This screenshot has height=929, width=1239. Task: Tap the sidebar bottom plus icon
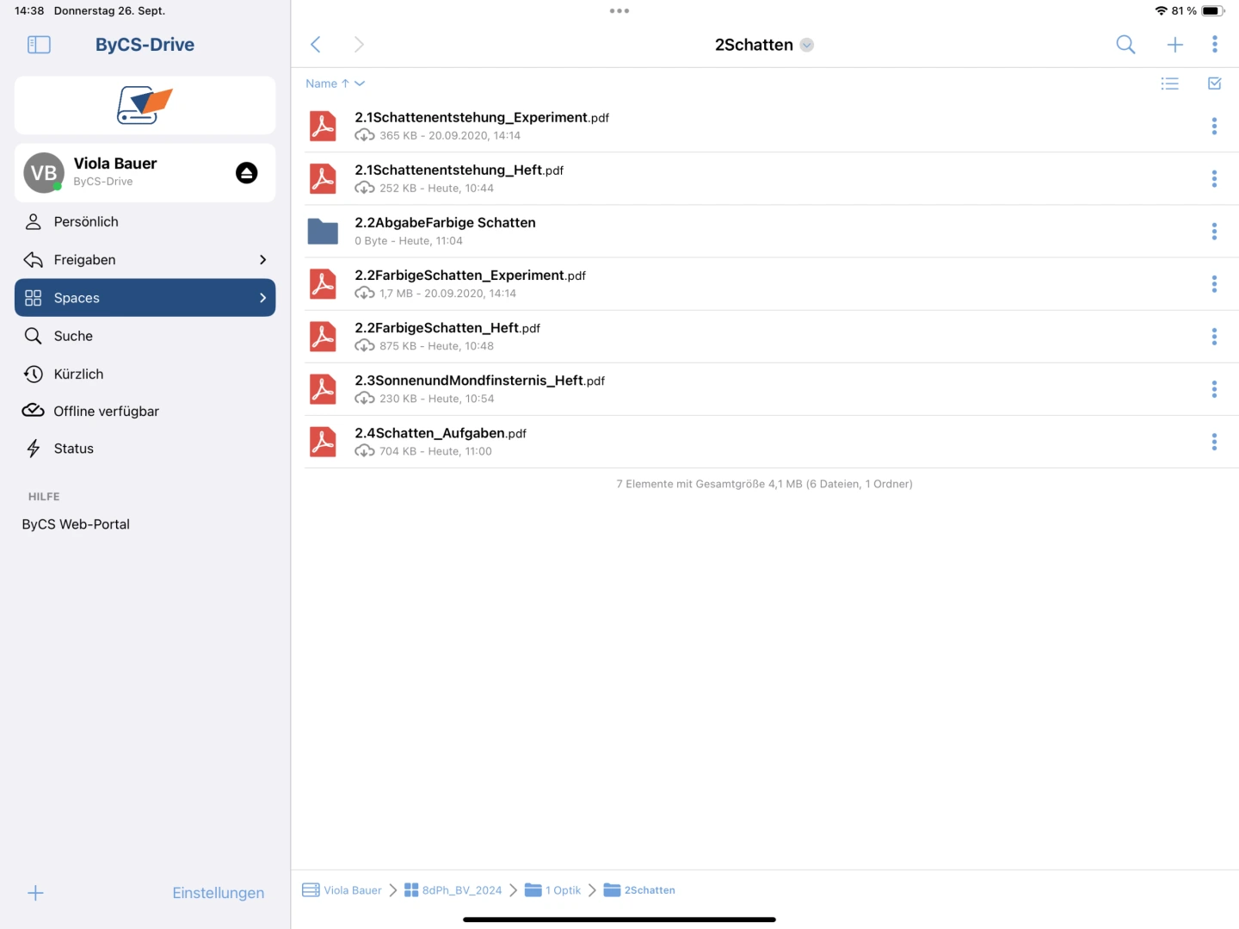35,893
